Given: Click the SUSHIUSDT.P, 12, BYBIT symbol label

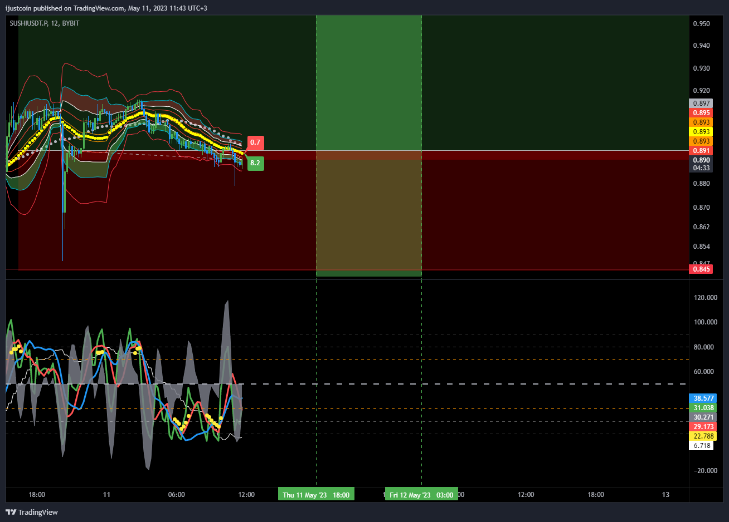Looking at the screenshot, I should coord(45,23).
